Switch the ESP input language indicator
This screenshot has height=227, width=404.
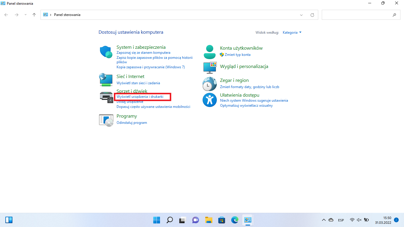coord(341,220)
